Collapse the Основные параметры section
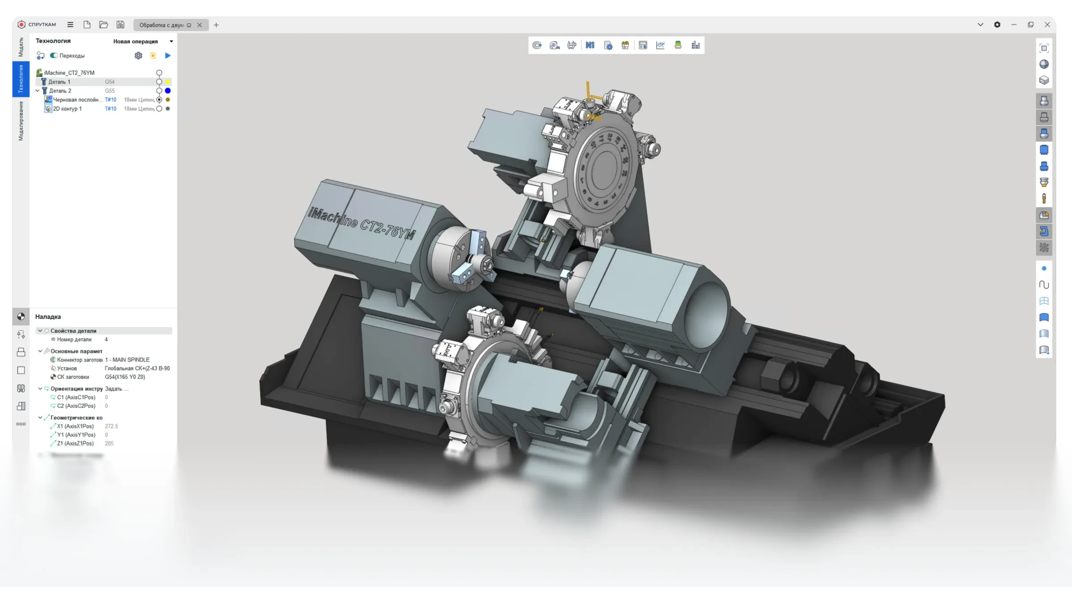This screenshot has height=603, width=1072. [x=40, y=351]
